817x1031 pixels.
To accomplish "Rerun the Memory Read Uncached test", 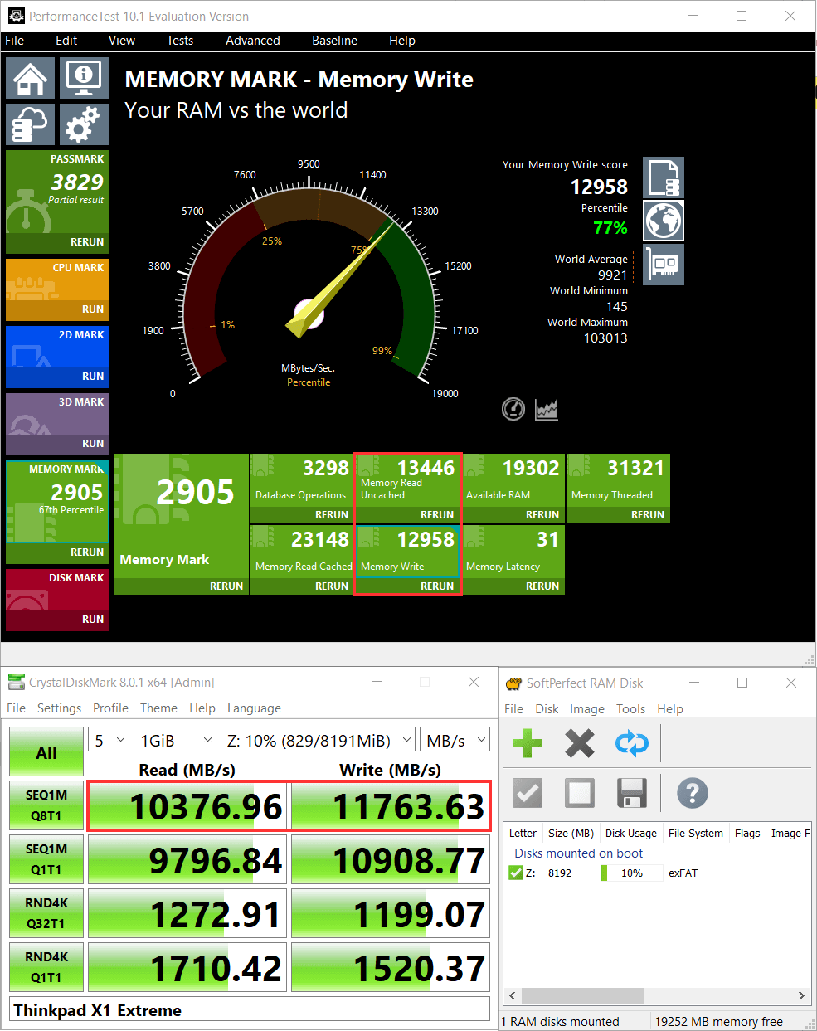I will 437,515.
